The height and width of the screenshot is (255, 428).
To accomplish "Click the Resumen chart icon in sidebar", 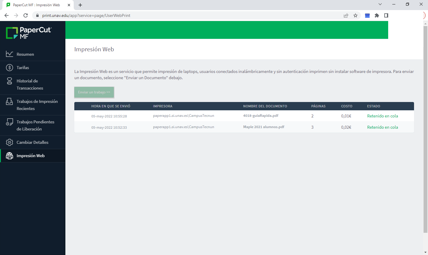I will pos(10,54).
